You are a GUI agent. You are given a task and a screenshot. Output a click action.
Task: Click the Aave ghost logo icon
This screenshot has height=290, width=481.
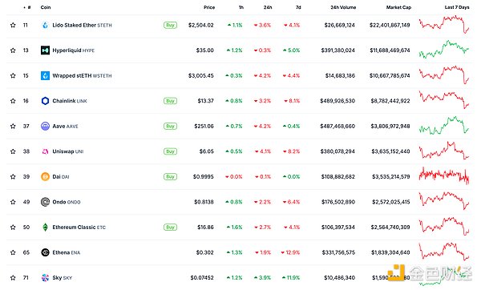click(45, 126)
